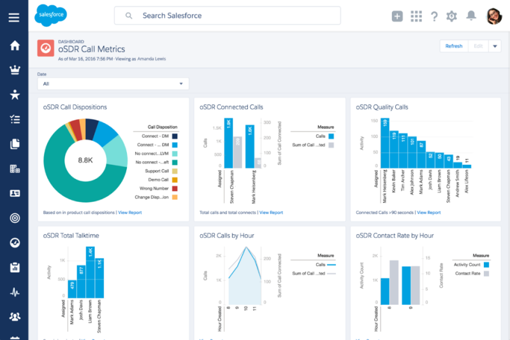Open the pulse icon in the sidebar

coord(15,292)
